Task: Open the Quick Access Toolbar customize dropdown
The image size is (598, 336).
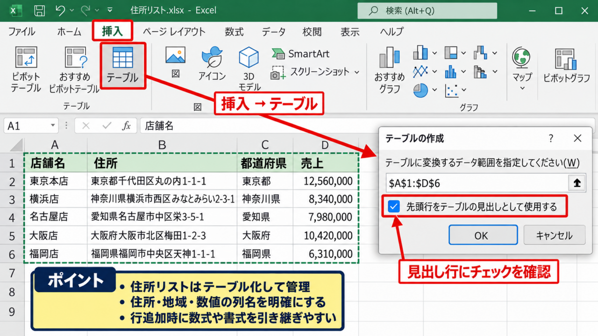Action: pyautogui.click(x=110, y=10)
